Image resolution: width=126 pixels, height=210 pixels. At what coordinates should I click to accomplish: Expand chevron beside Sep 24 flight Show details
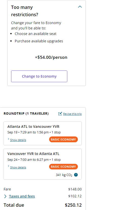[x=8, y=166]
